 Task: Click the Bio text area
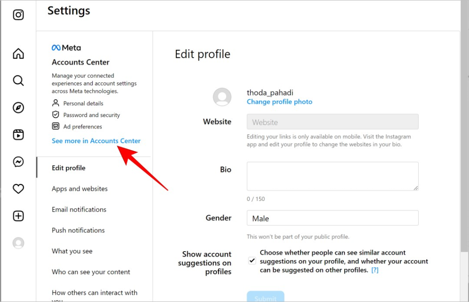point(333,176)
